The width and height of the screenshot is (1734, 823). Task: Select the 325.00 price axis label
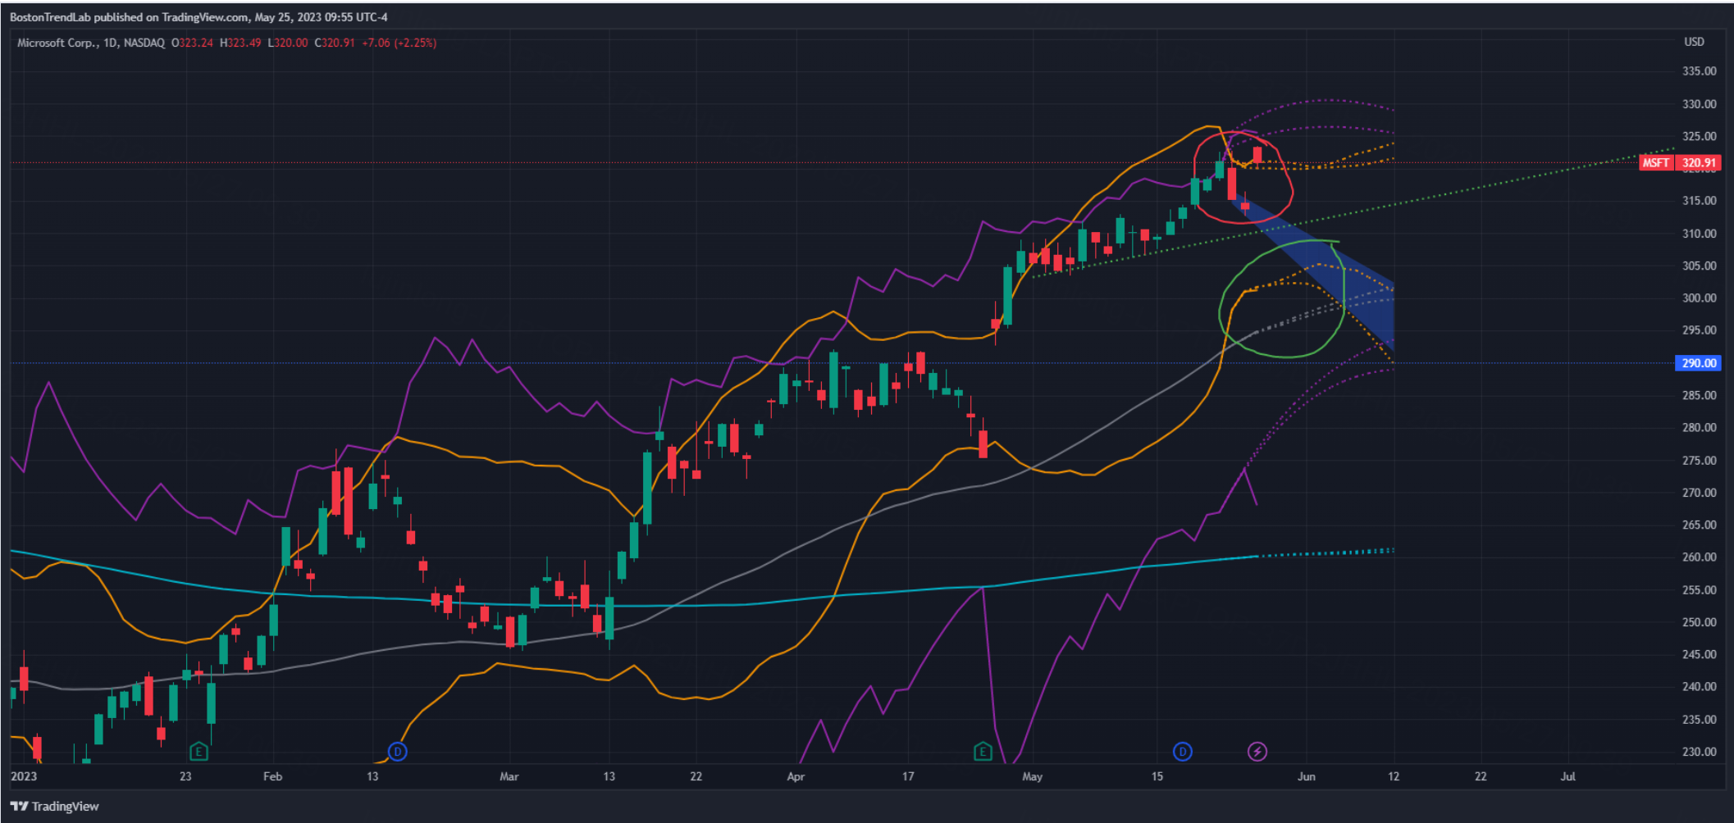click(1699, 136)
